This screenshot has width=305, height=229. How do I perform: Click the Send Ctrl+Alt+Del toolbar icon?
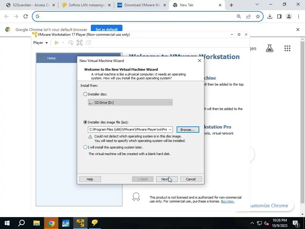pyautogui.click(x=71, y=43)
